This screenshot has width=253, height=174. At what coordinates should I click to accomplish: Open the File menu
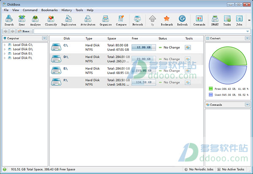click(6, 10)
